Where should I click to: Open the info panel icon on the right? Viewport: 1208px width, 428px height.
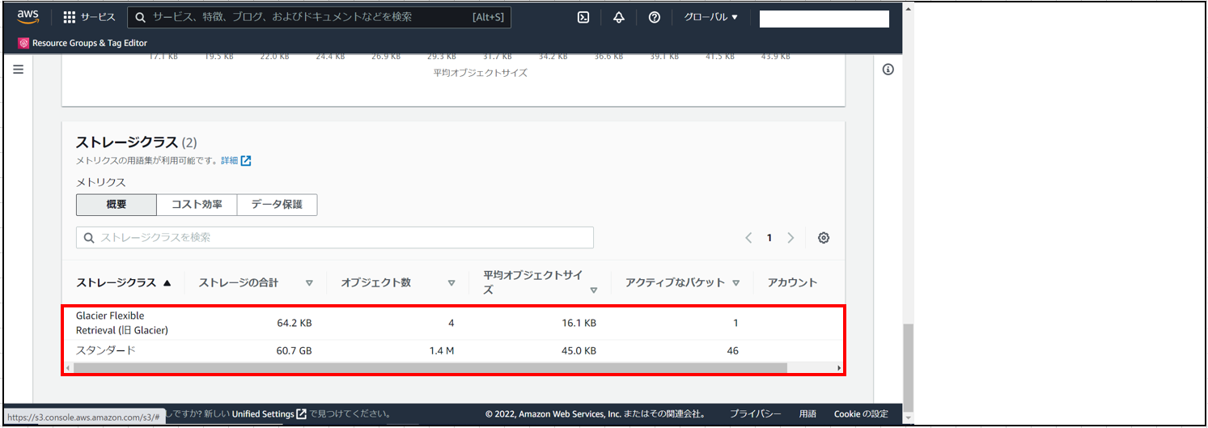pyautogui.click(x=888, y=70)
